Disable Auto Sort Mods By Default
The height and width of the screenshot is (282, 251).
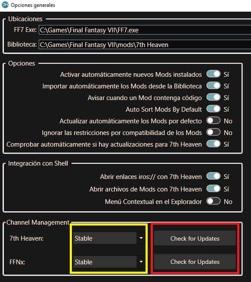point(213,109)
